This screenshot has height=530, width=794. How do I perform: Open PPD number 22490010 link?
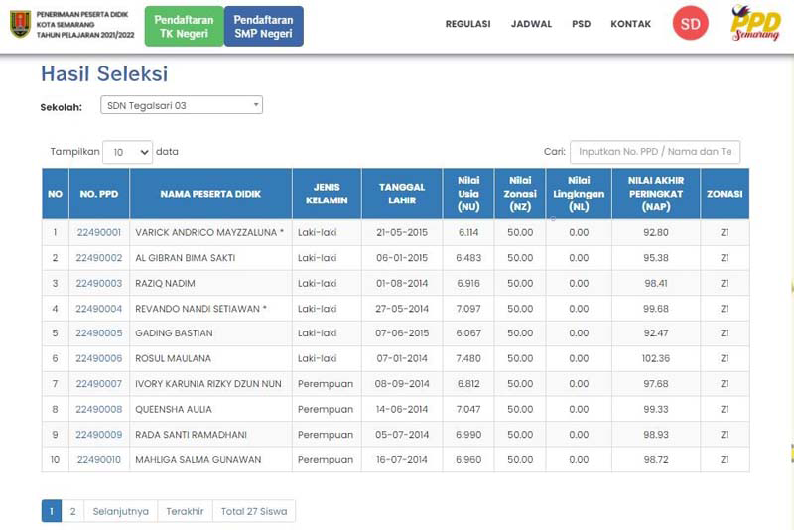click(98, 459)
